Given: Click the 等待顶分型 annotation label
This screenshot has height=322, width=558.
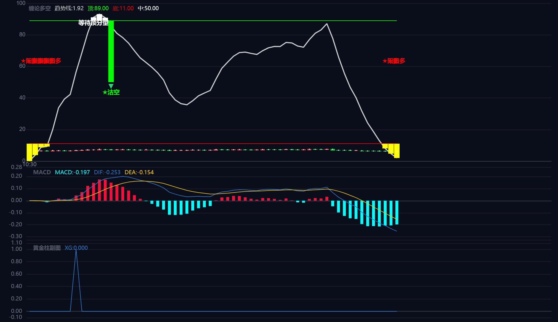Looking at the screenshot, I should click(93, 23).
